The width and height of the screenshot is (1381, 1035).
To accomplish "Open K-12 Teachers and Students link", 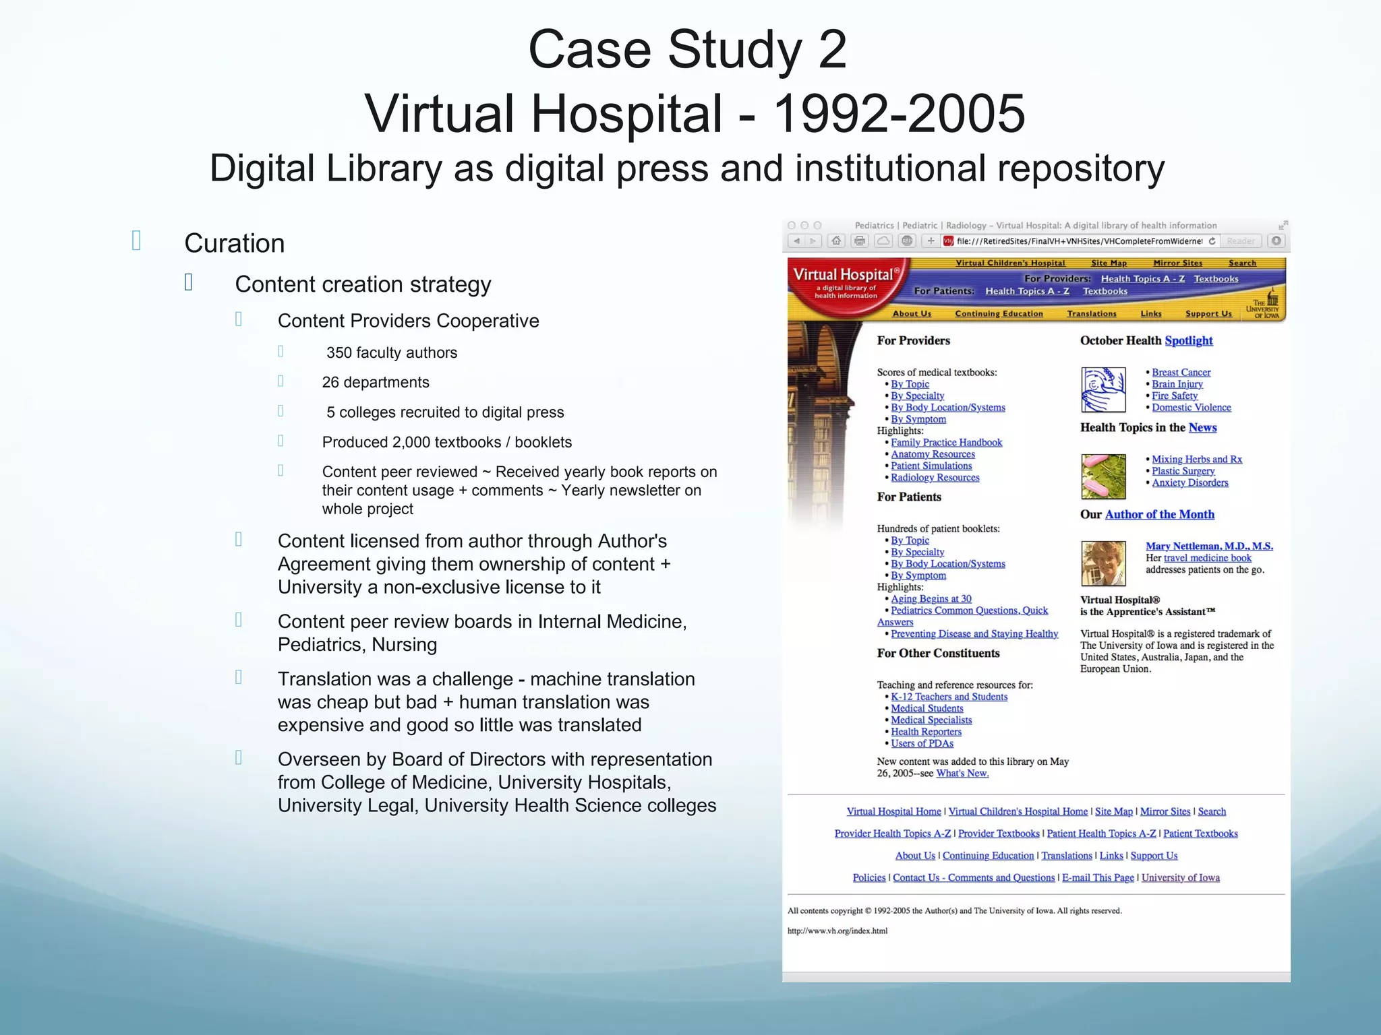I will (x=949, y=697).
